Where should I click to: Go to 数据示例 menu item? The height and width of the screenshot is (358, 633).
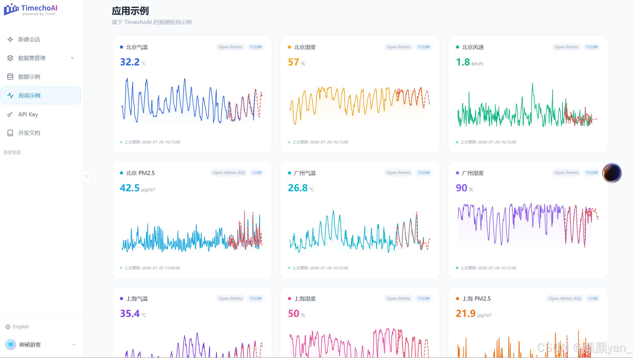(x=41, y=77)
